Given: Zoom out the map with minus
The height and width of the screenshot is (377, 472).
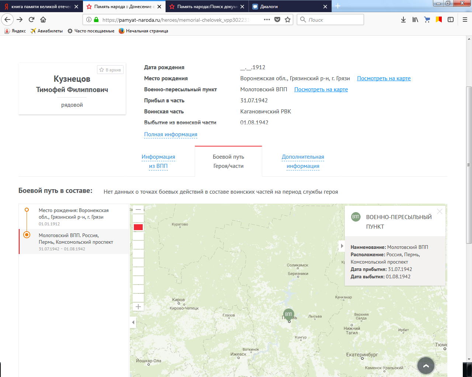Looking at the screenshot, I should click(138, 209).
